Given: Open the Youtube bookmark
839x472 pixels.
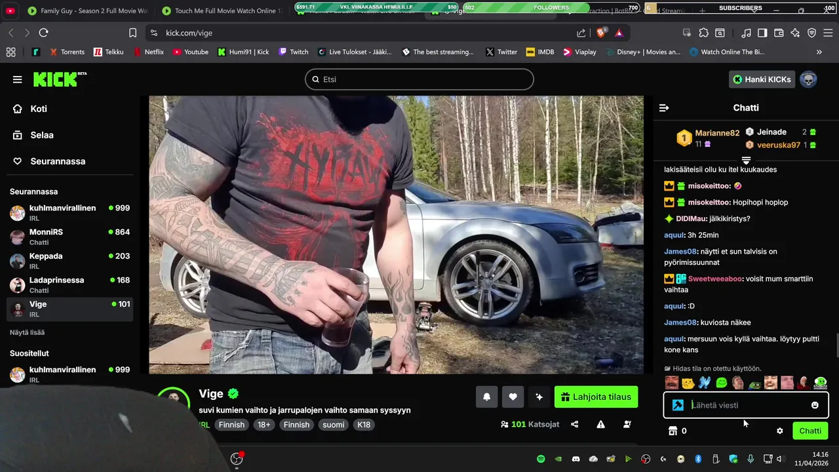Looking at the screenshot, I should point(191,52).
